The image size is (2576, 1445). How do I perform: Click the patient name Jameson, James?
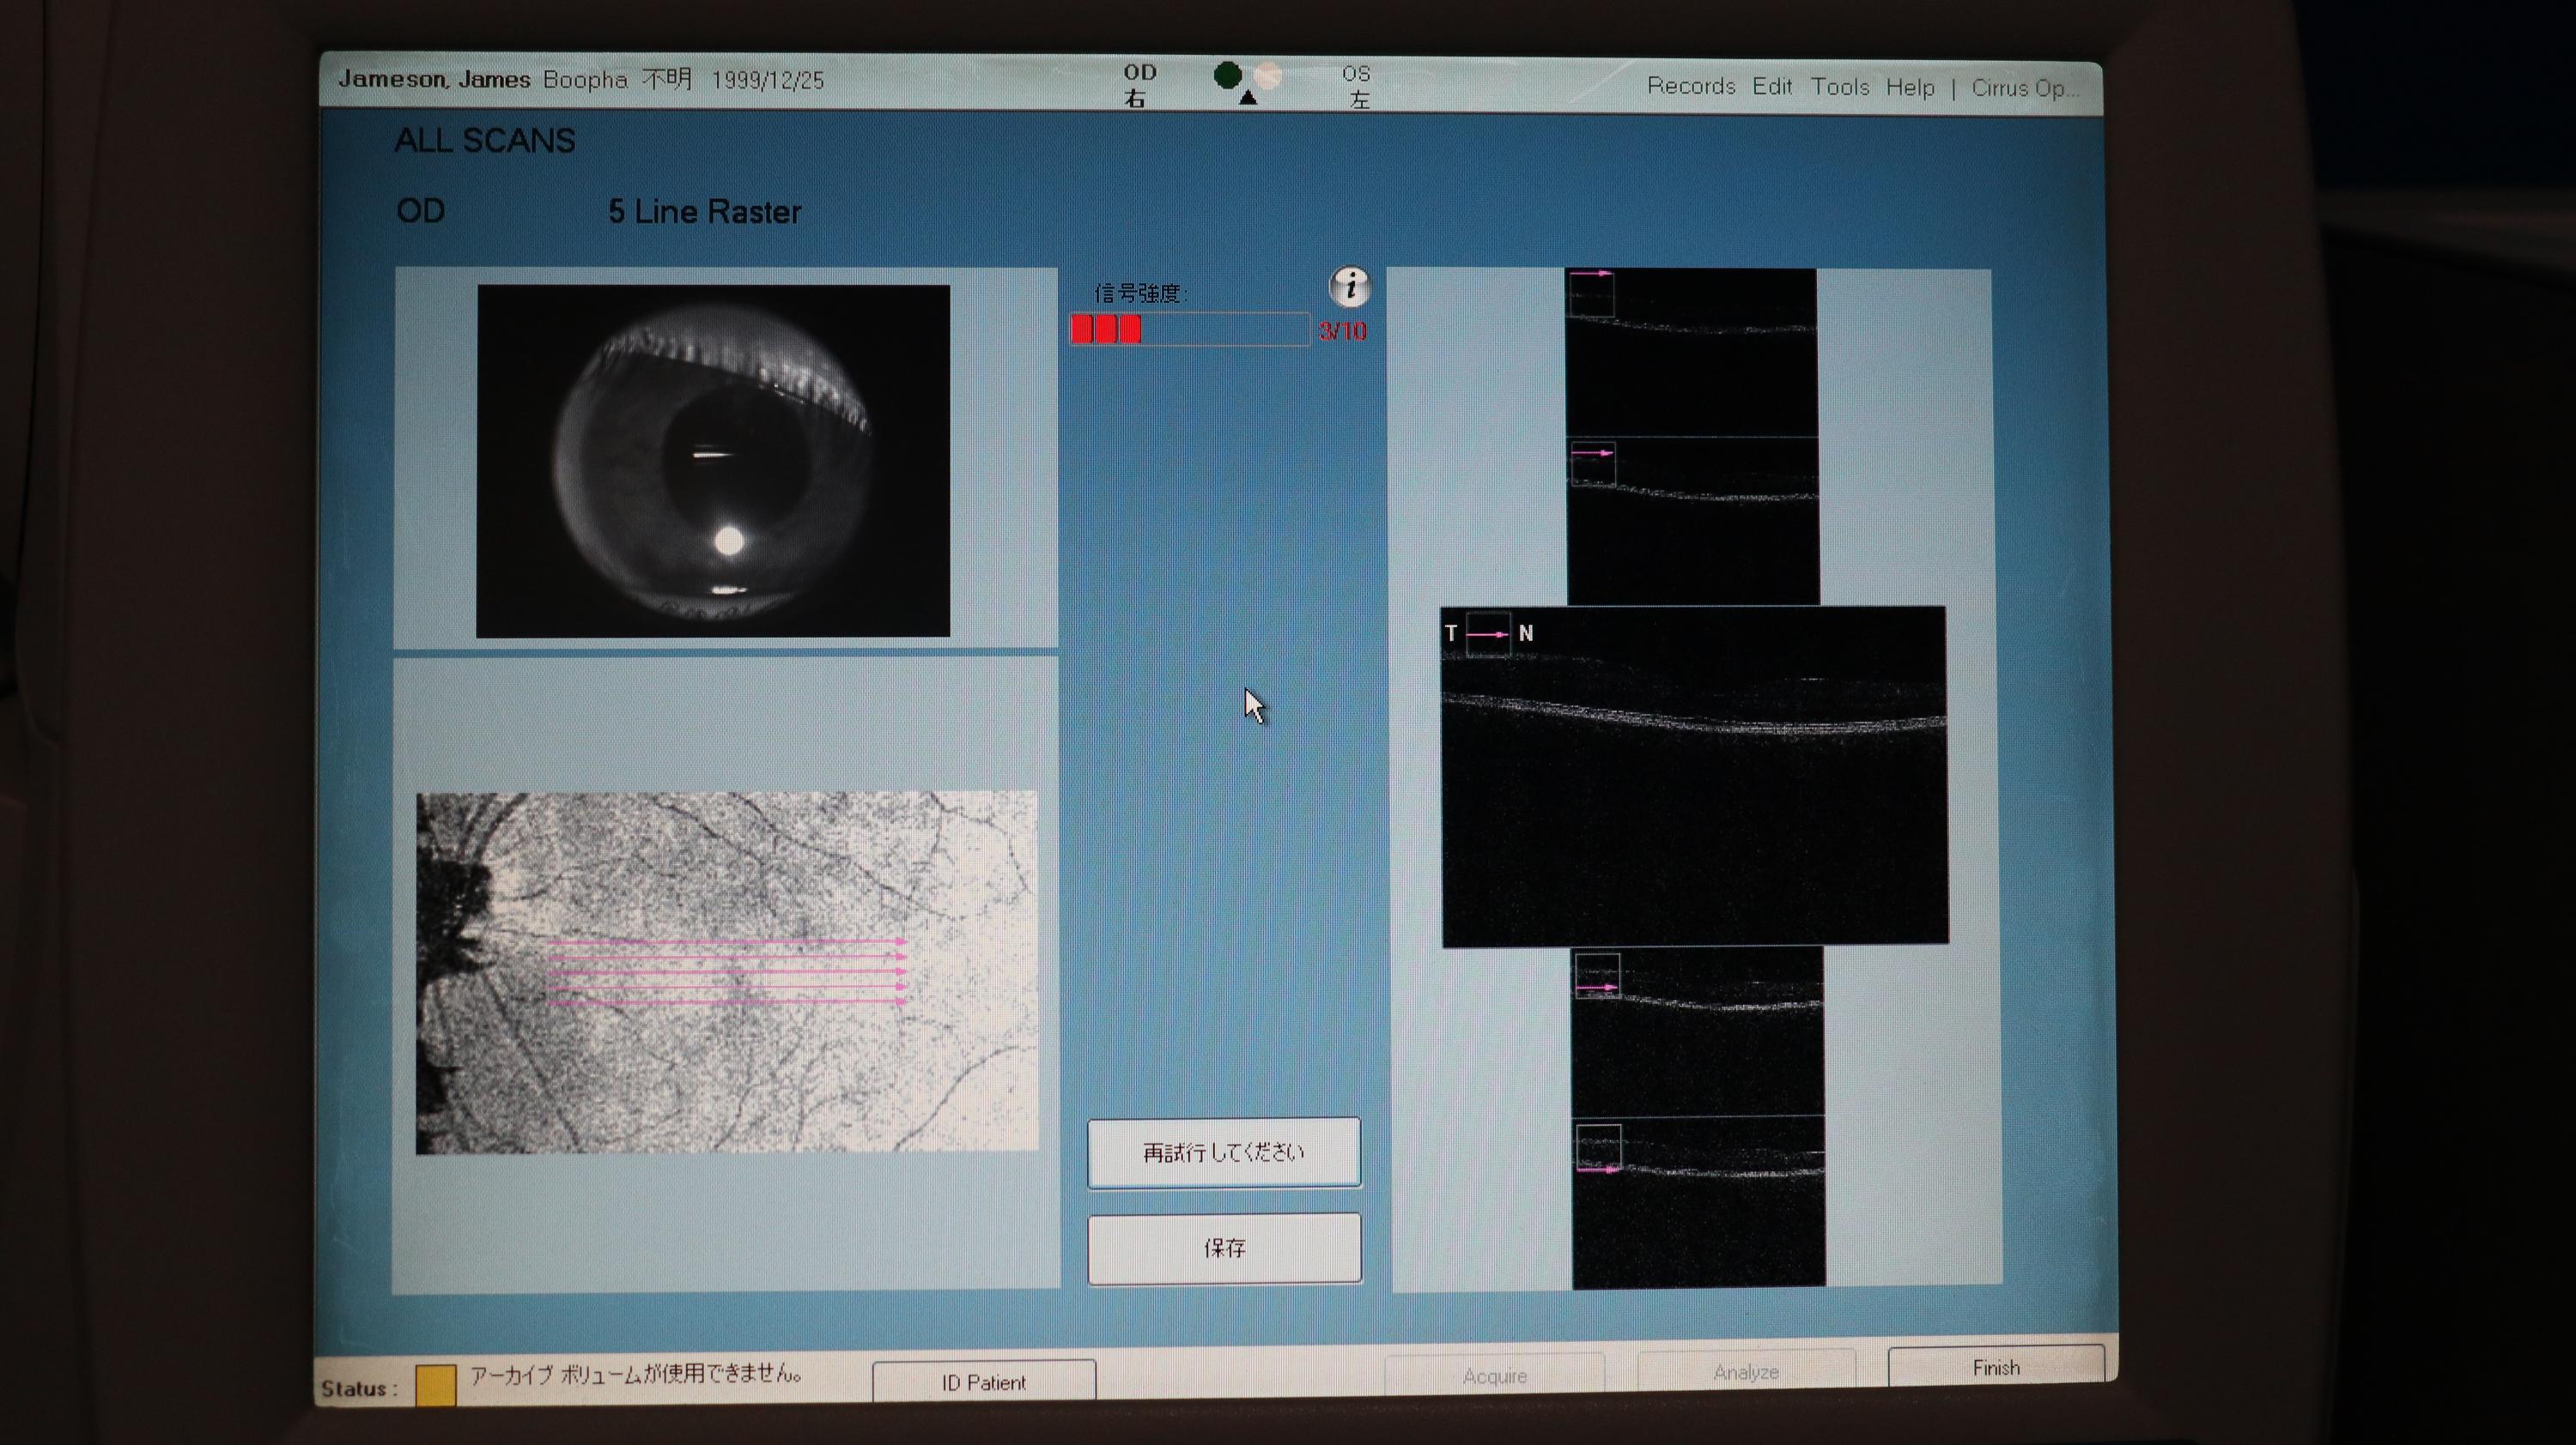[434, 79]
